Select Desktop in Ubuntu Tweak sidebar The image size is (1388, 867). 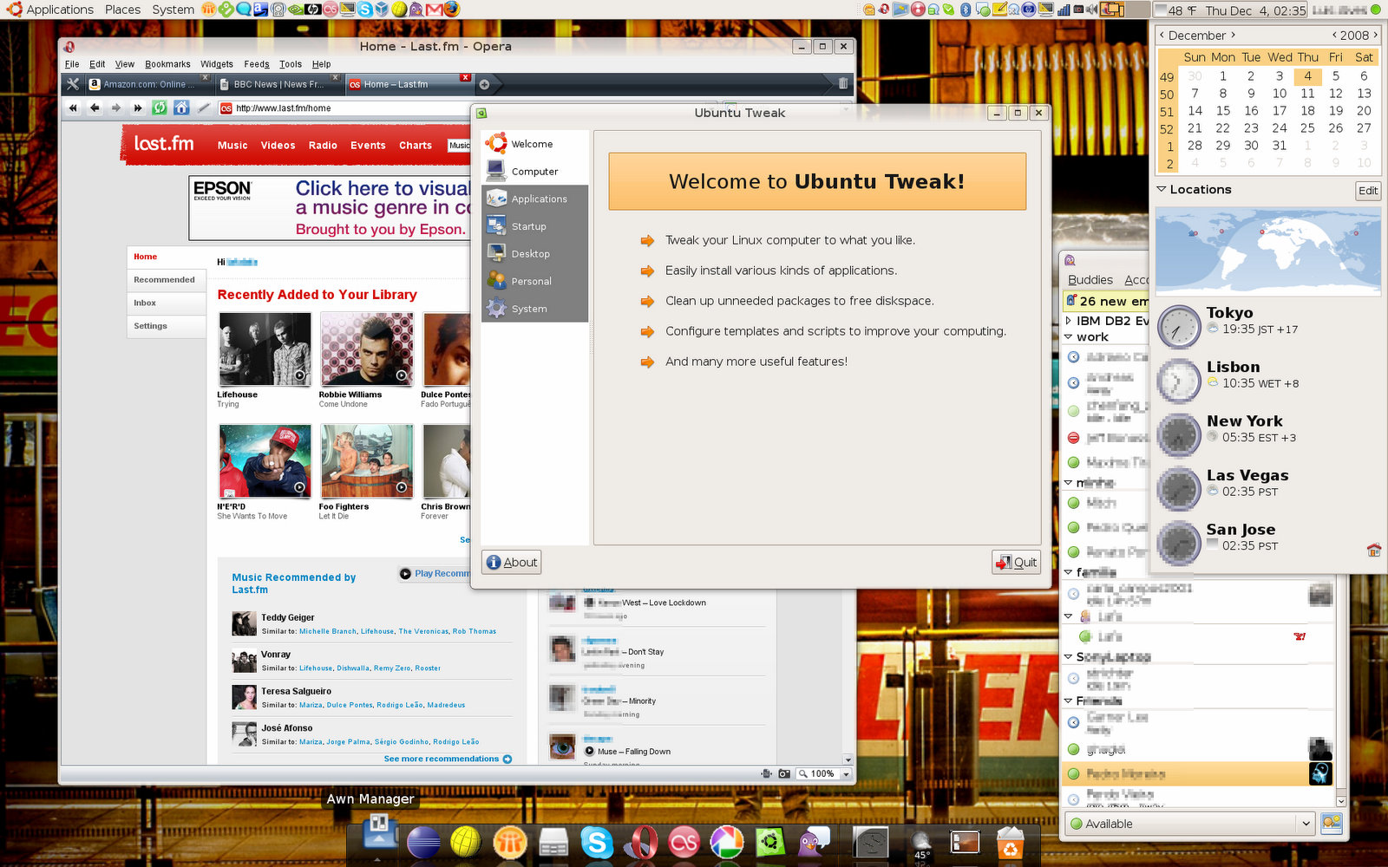point(534,254)
